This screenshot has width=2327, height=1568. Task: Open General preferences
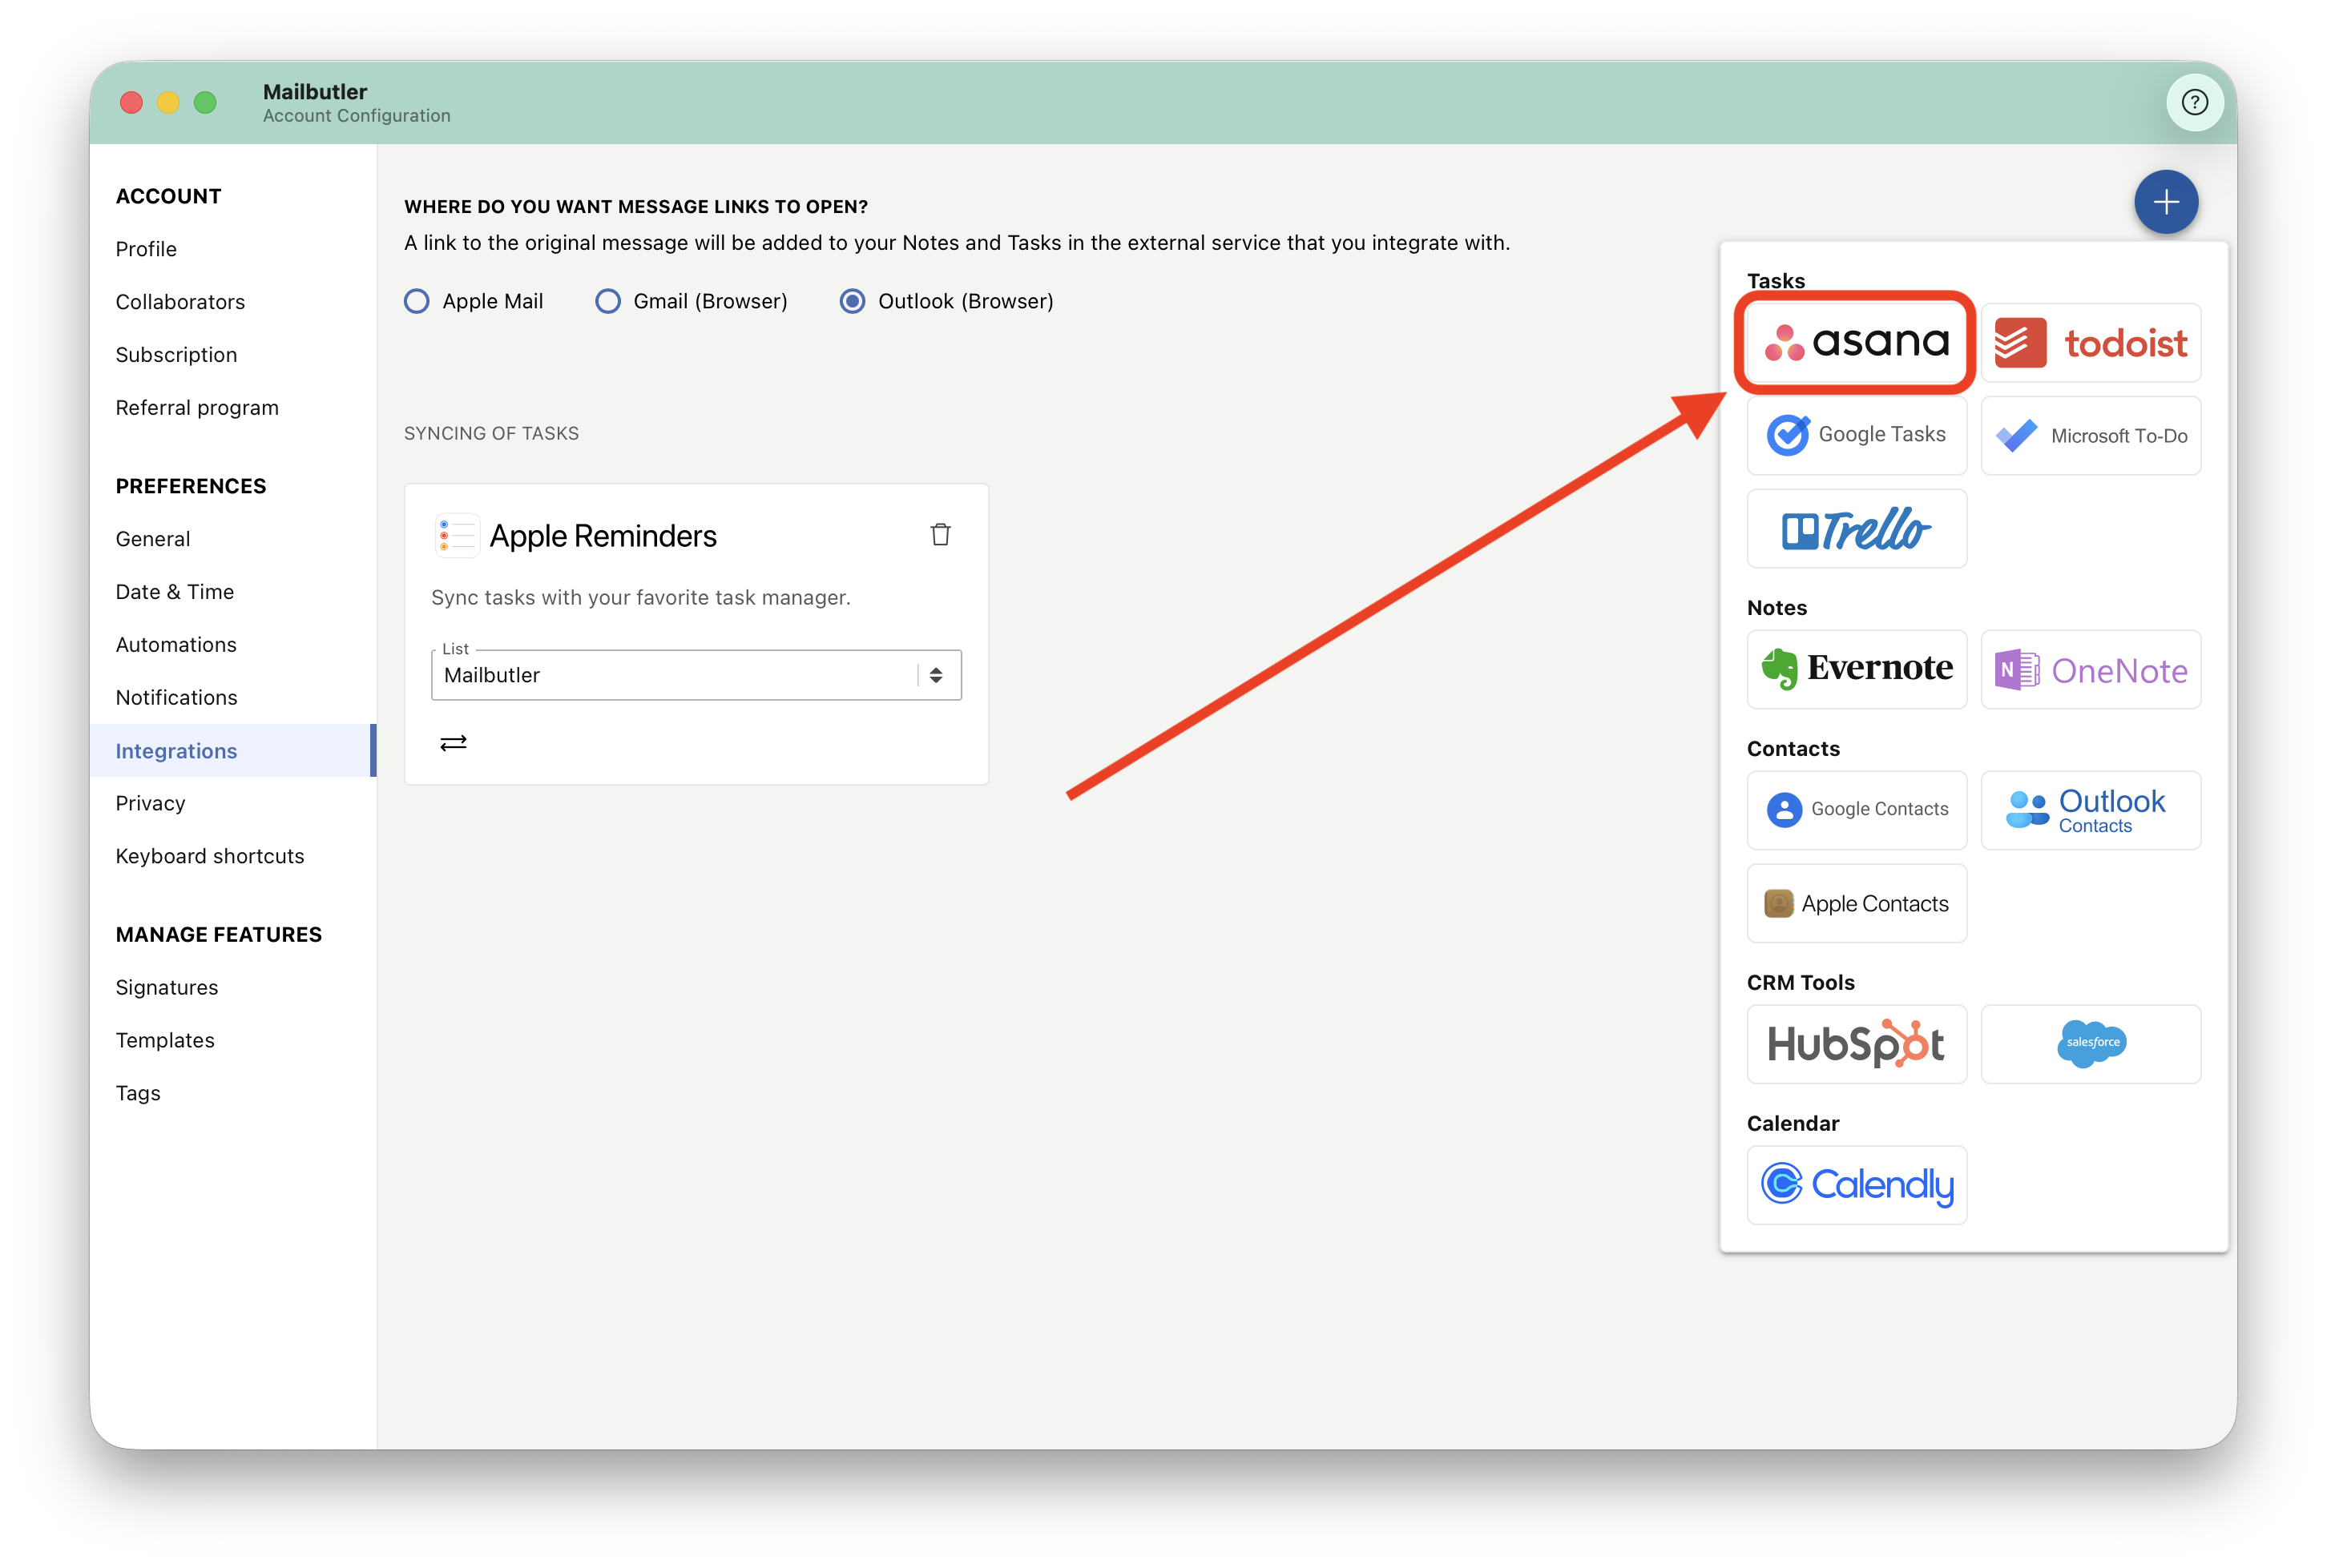tap(152, 539)
